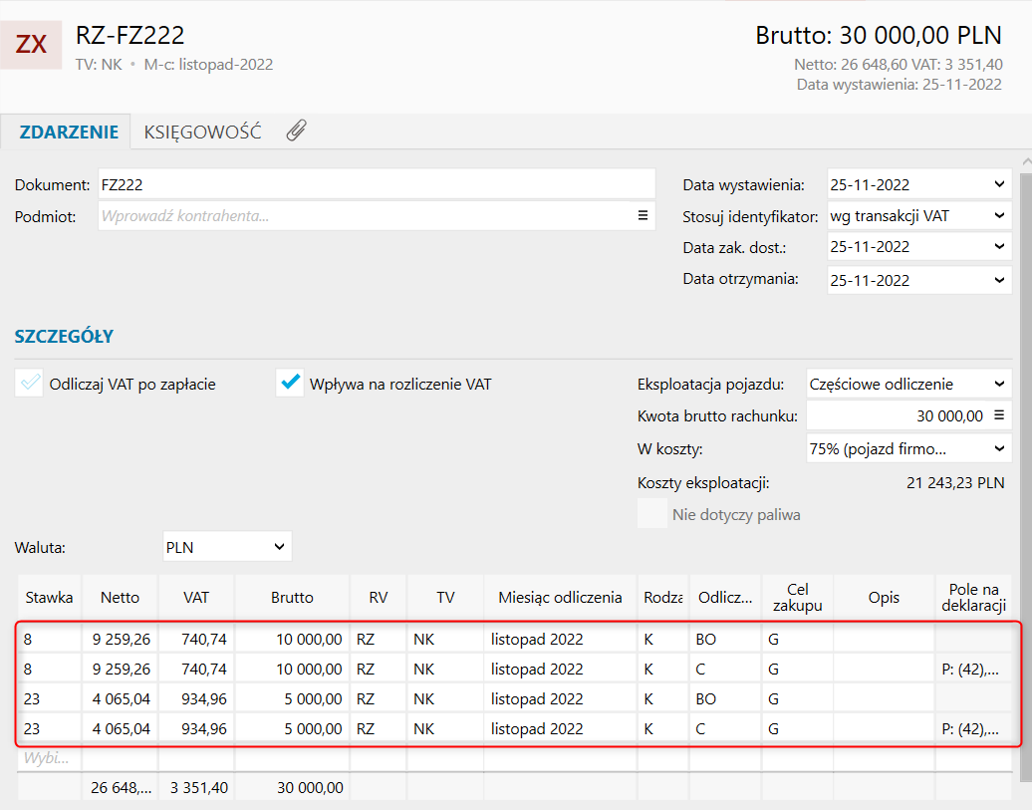Click the Podmiot contractor input field
1032x810 pixels.
366,215
